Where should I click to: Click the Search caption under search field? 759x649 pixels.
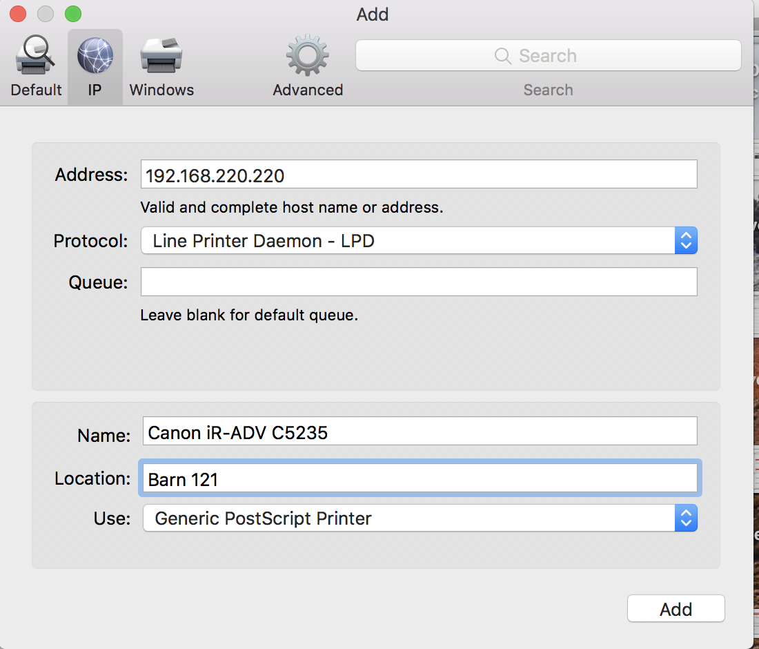tap(548, 90)
